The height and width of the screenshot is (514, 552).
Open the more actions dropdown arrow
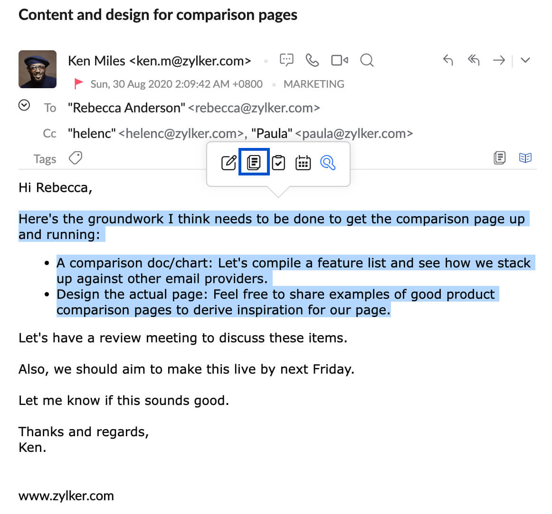[x=525, y=60]
